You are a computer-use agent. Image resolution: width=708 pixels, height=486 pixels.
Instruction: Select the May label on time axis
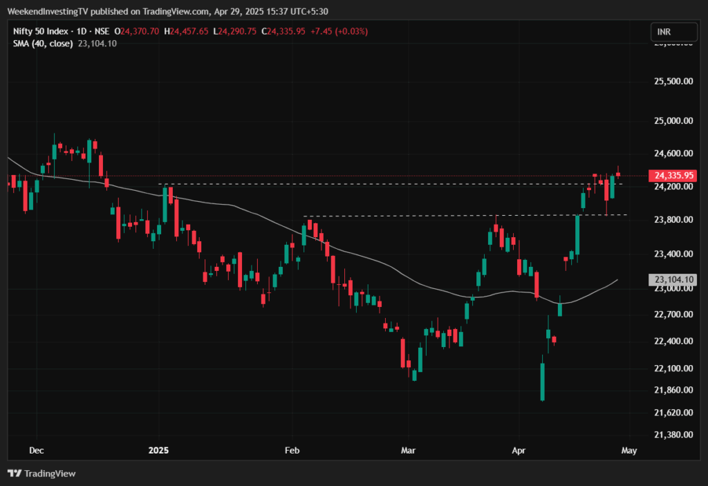click(628, 450)
